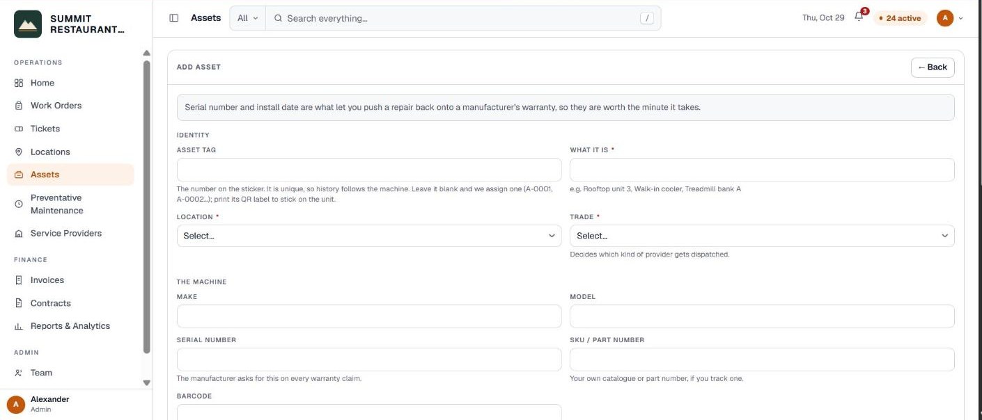The width and height of the screenshot is (982, 420).
Task: Click the Serial Number field
Action: [x=369, y=360]
